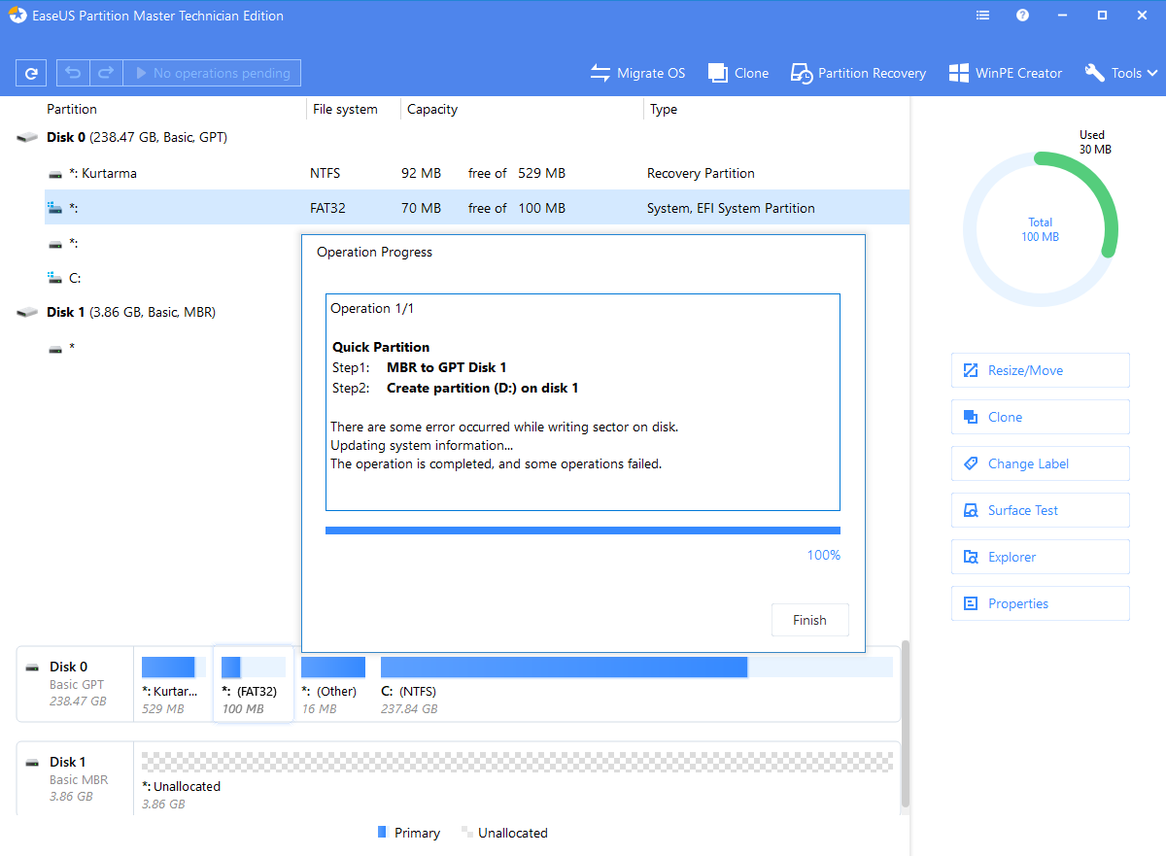Open the task list icon in title bar
This screenshot has width=1166, height=856.
coord(982,16)
